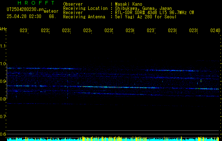
Task: Click 'Shibukawa, Gunma, Japan' text
Action: coord(143,8)
